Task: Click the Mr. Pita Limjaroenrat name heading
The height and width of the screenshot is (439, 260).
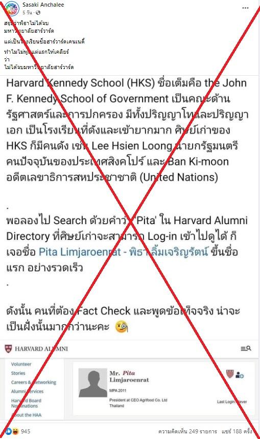Action: point(129,377)
